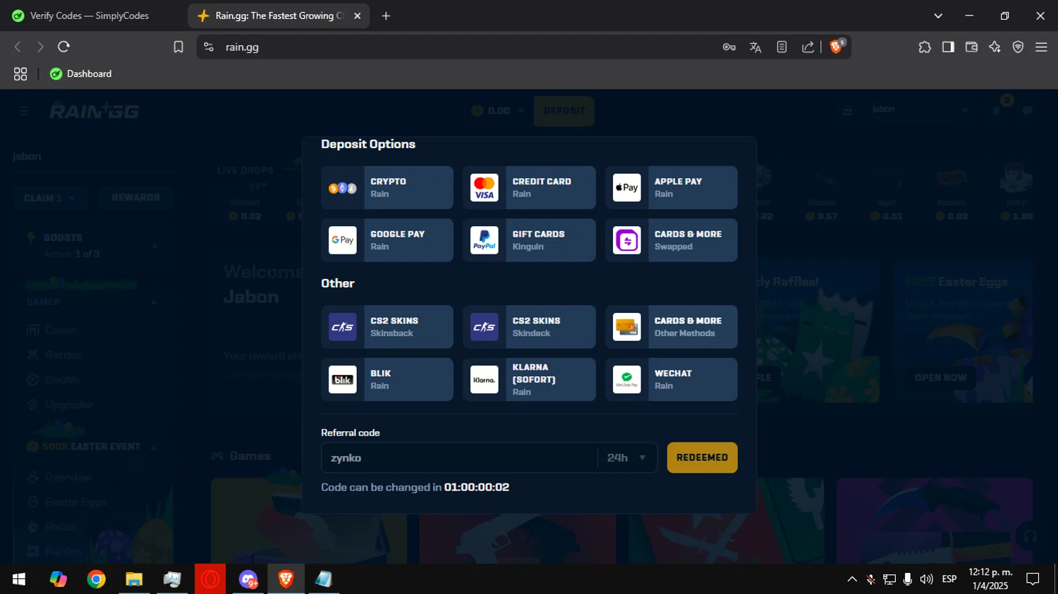The width and height of the screenshot is (1058, 594).
Task: Close the Rain.gg browser tab
Action: (x=358, y=16)
